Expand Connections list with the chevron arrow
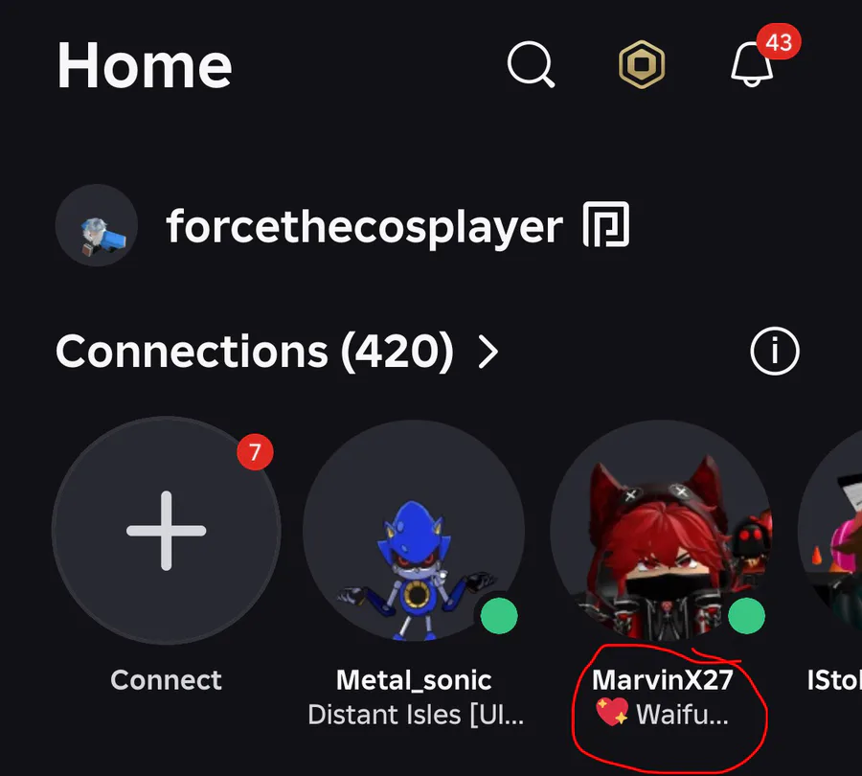This screenshot has height=776, width=862. pyautogui.click(x=488, y=353)
